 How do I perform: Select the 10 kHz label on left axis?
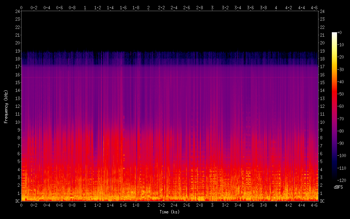click(17, 122)
